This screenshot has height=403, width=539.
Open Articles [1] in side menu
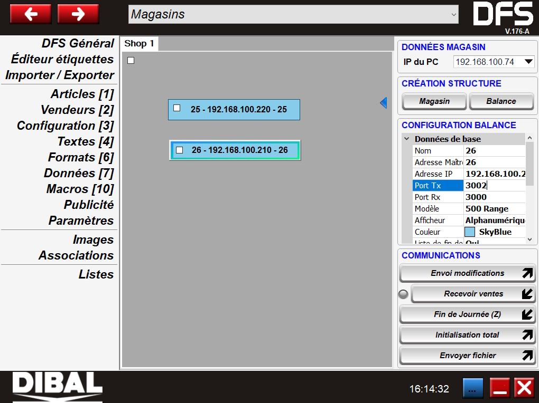(x=82, y=94)
